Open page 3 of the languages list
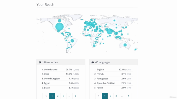 116,96
